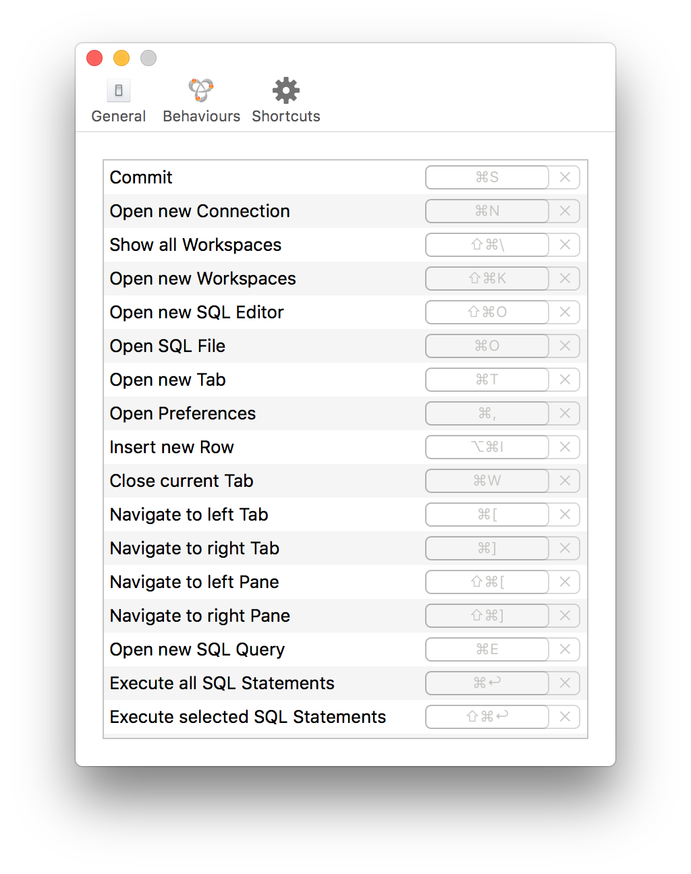Screen dimensions: 691x874
Task: Edit the Commit shortcut field
Action: [487, 177]
